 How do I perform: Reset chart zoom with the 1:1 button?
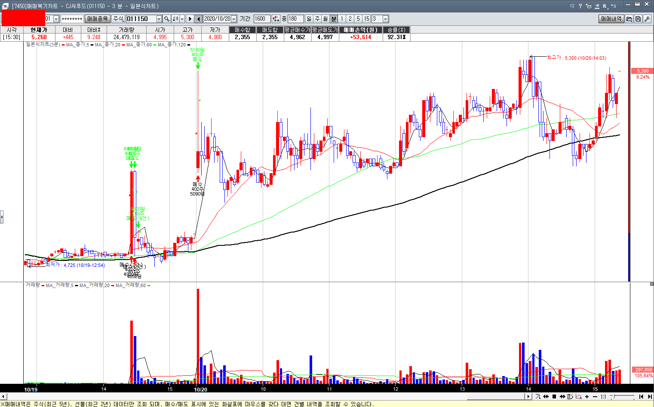click(603, 397)
